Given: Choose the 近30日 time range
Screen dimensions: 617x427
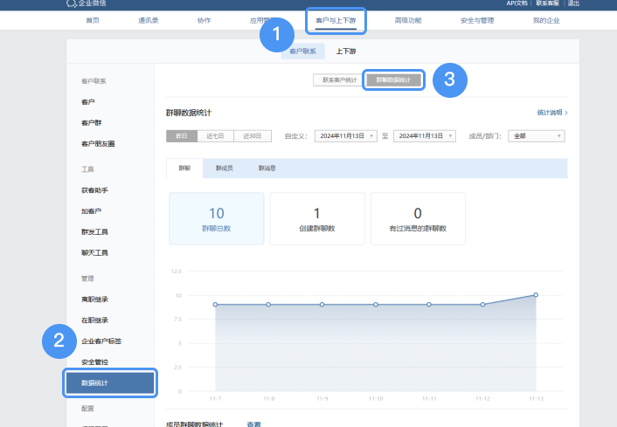Looking at the screenshot, I should coord(252,136).
